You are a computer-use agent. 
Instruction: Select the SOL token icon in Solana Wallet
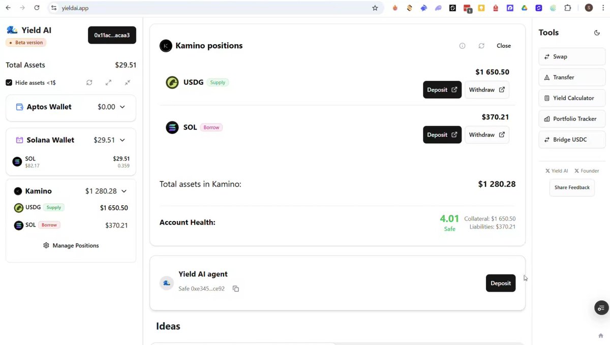[17, 162]
